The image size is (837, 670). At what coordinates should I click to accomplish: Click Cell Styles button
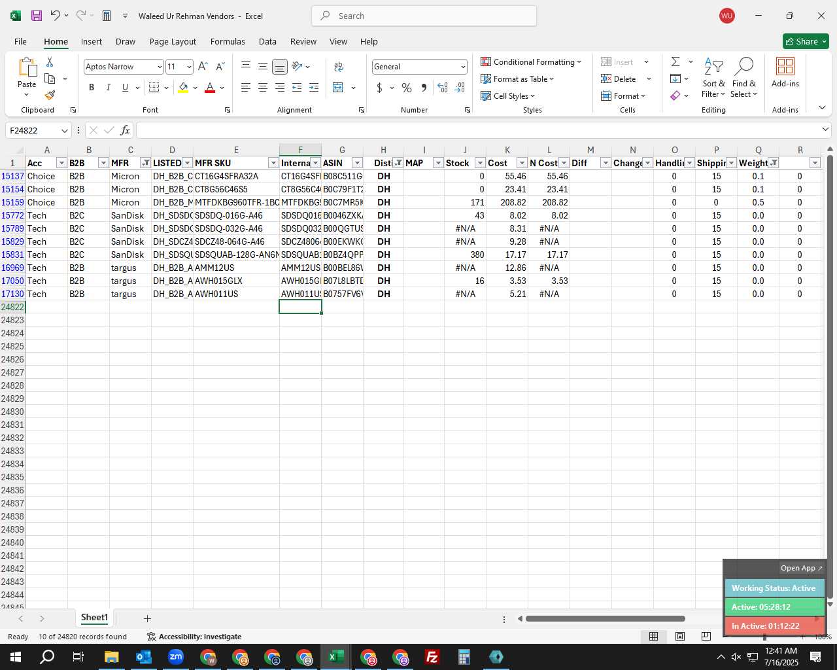[508, 96]
